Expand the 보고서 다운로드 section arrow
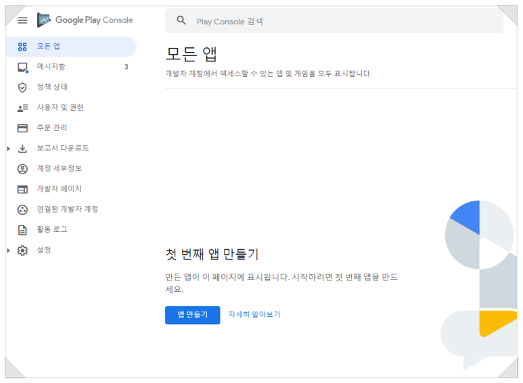The width and height of the screenshot is (523, 383). point(9,149)
